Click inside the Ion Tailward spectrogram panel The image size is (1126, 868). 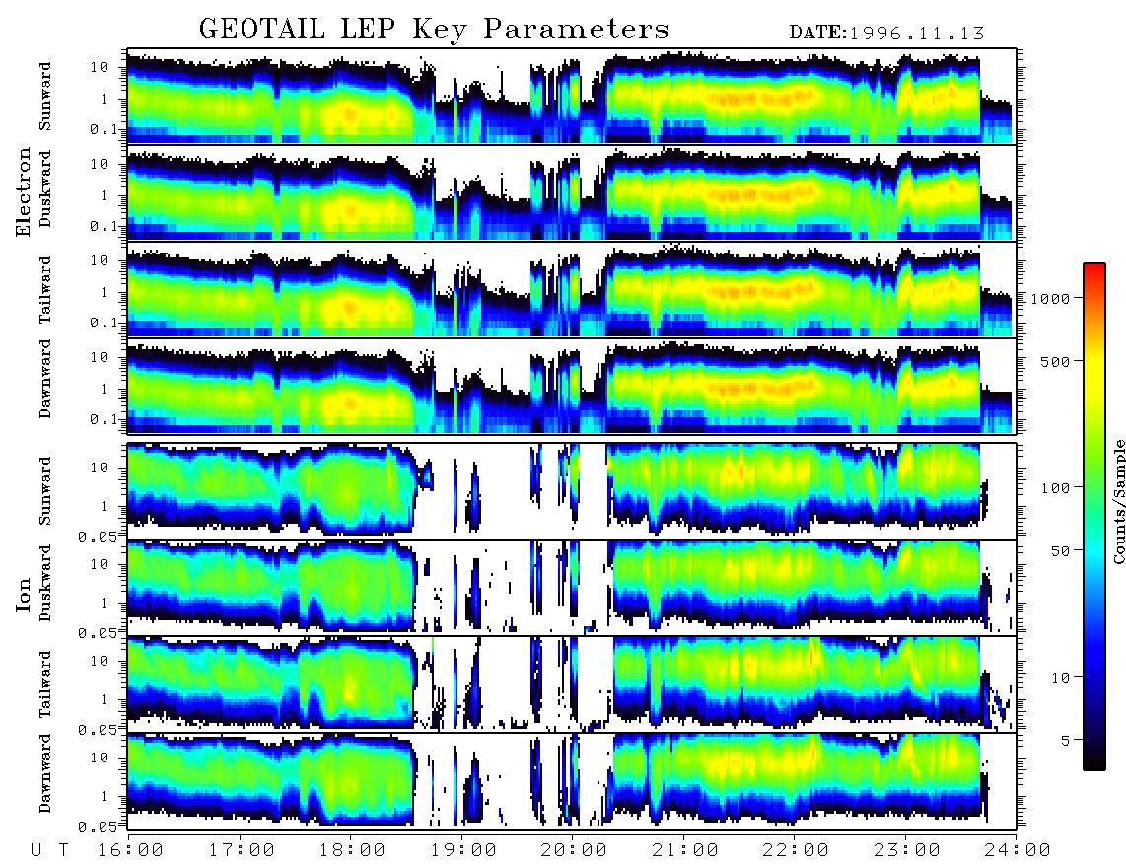572,685
